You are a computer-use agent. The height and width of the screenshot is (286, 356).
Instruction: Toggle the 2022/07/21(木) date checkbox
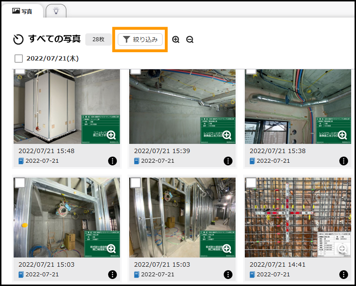pos(18,58)
